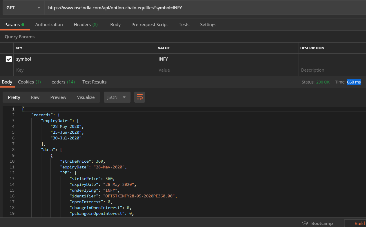
Task: Open the Cookies (1) tab
Action: click(29, 82)
